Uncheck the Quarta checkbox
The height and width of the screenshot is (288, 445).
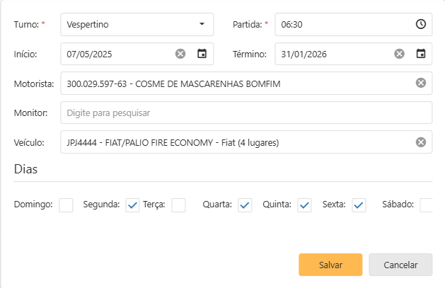[x=245, y=205]
